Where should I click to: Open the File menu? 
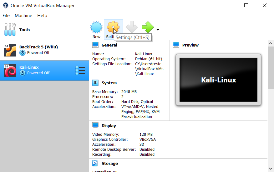click(x=6, y=16)
